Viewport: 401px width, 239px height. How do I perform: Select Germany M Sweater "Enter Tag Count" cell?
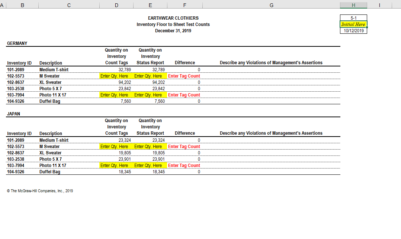184,76
